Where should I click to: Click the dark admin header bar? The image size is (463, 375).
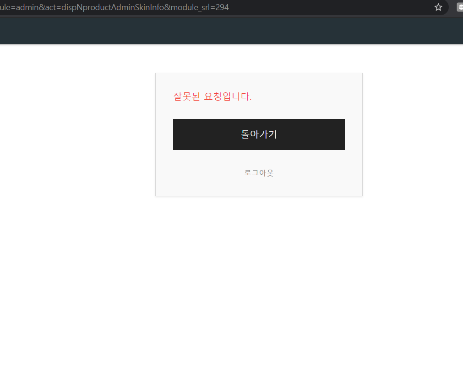click(229, 31)
